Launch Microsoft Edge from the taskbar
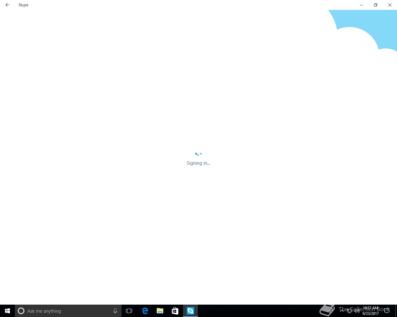The width and height of the screenshot is (397, 317). [x=145, y=311]
